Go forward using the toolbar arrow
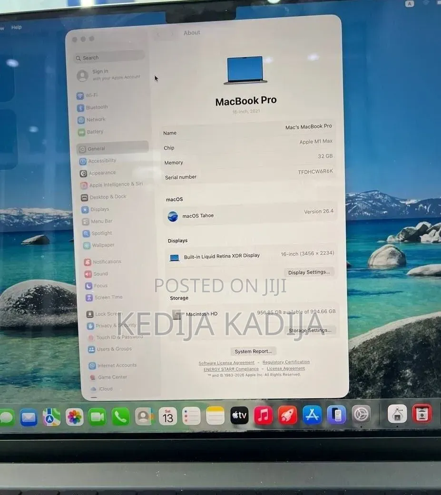This screenshot has height=495, width=441. point(172,34)
